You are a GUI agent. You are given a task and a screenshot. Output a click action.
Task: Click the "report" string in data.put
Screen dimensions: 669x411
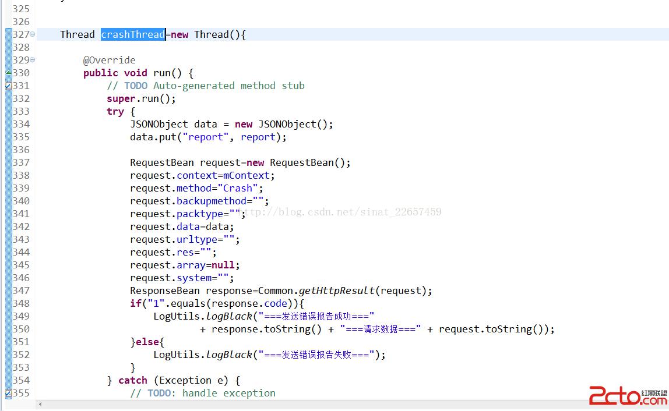point(205,137)
